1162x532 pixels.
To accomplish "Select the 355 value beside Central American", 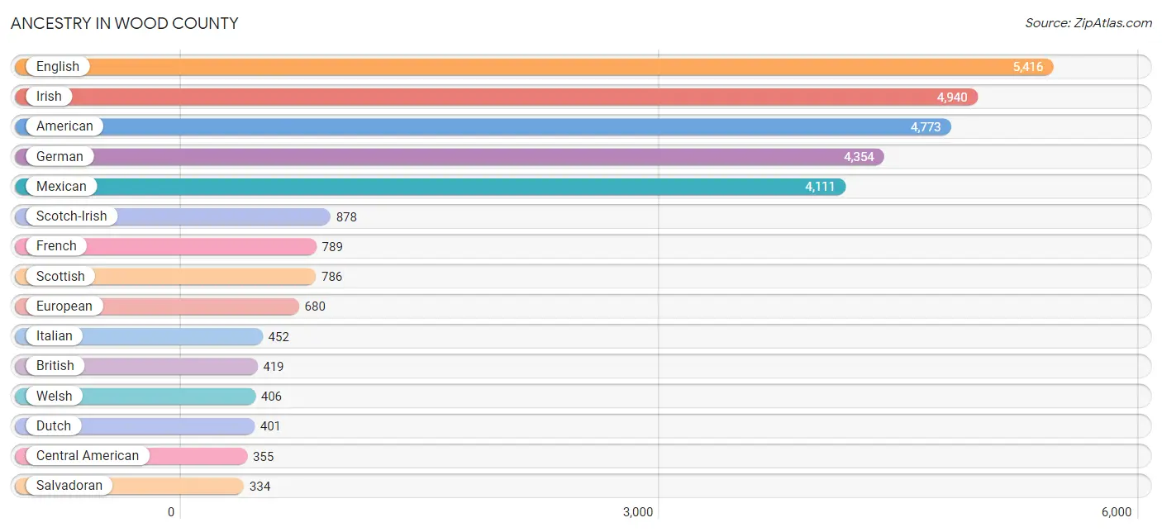I will 263,456.
